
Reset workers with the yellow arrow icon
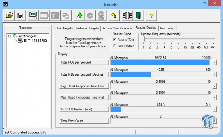click(x=114, y=15)
